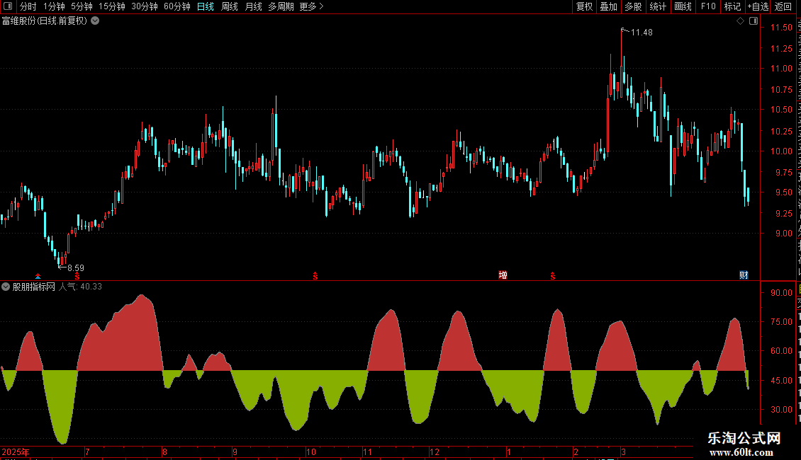Click the 叠加 overlay button
Image resolution: width=801 pixels, height=460 pixels.
(x=608, y=6)
